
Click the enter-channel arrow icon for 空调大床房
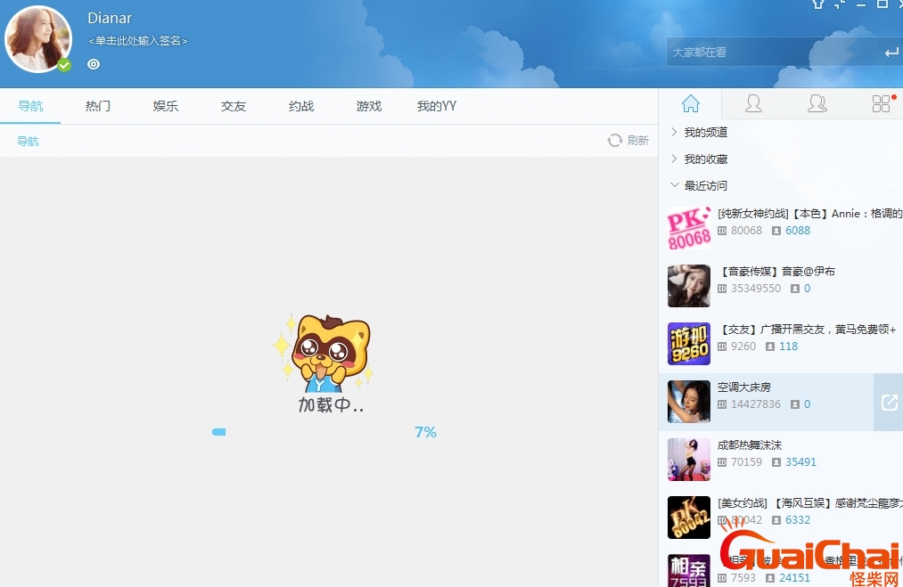pos(889,403)
